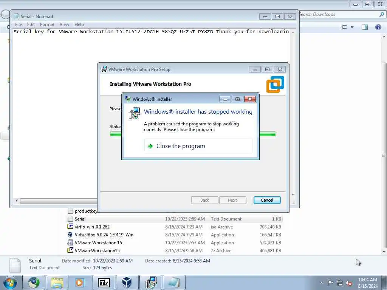Open Explorer view options dropdown arrow
Image resolution: width=387 pixels, height=290 pixels.
[x=352, y=27]
